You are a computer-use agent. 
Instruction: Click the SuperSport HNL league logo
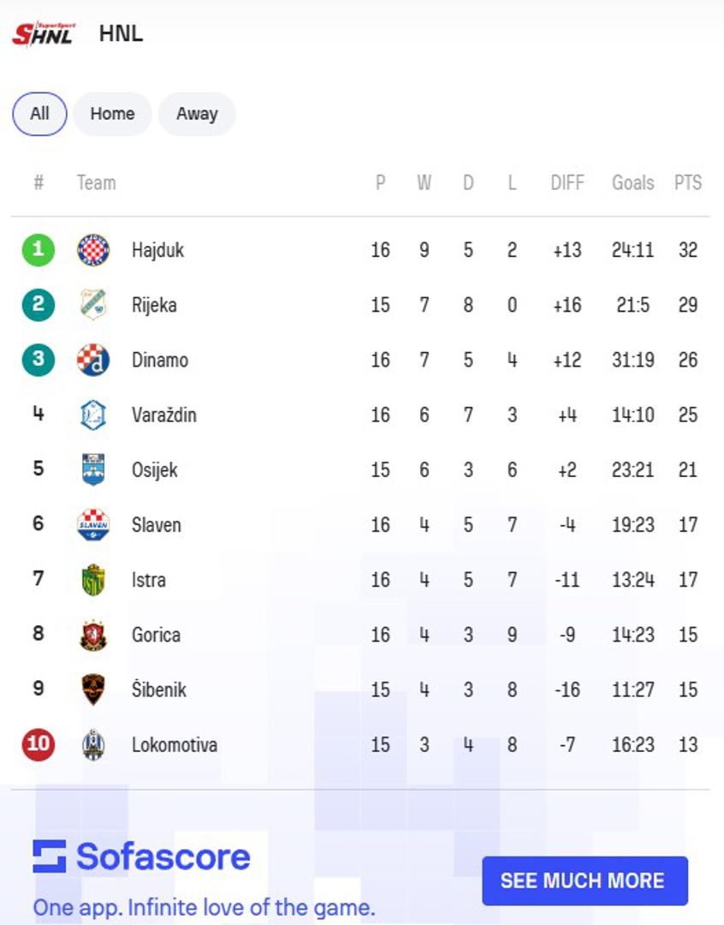44,34
